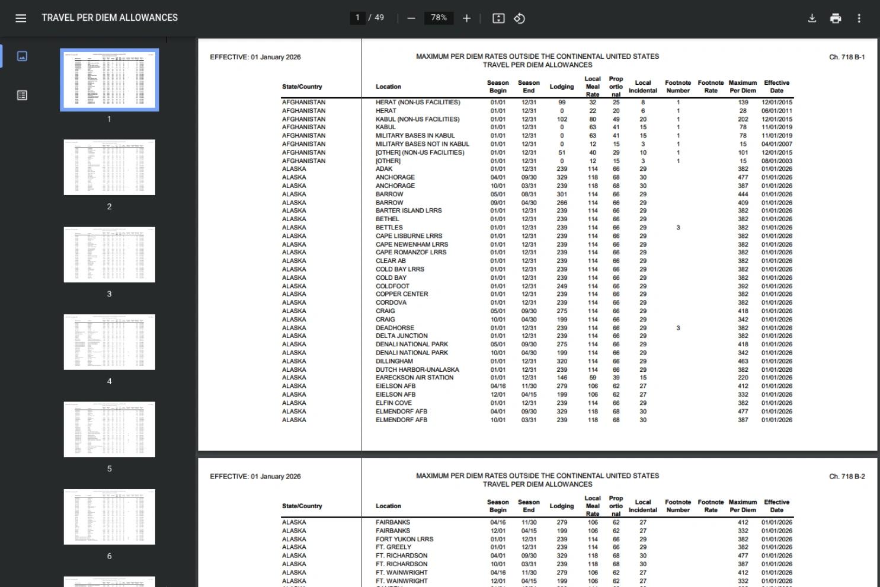The width and height of the screenshot is (880, 587).
Task: Select page 6 thumbnail
Action: (x=110, y=517)
